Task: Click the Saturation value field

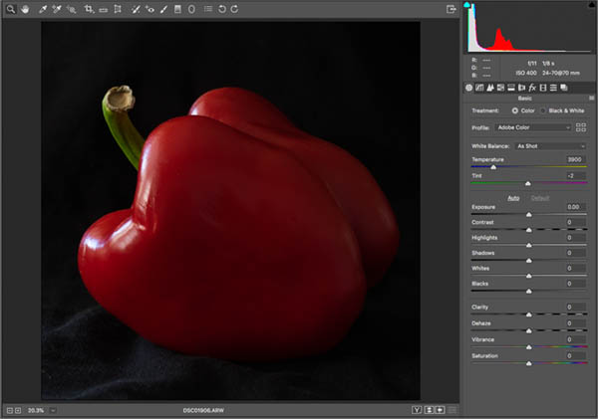Action: click(574, 356)
